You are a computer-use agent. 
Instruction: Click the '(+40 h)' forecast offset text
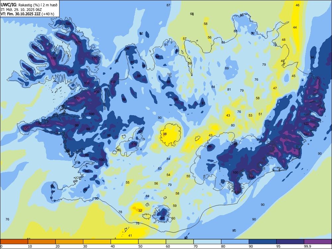point(48,14)
